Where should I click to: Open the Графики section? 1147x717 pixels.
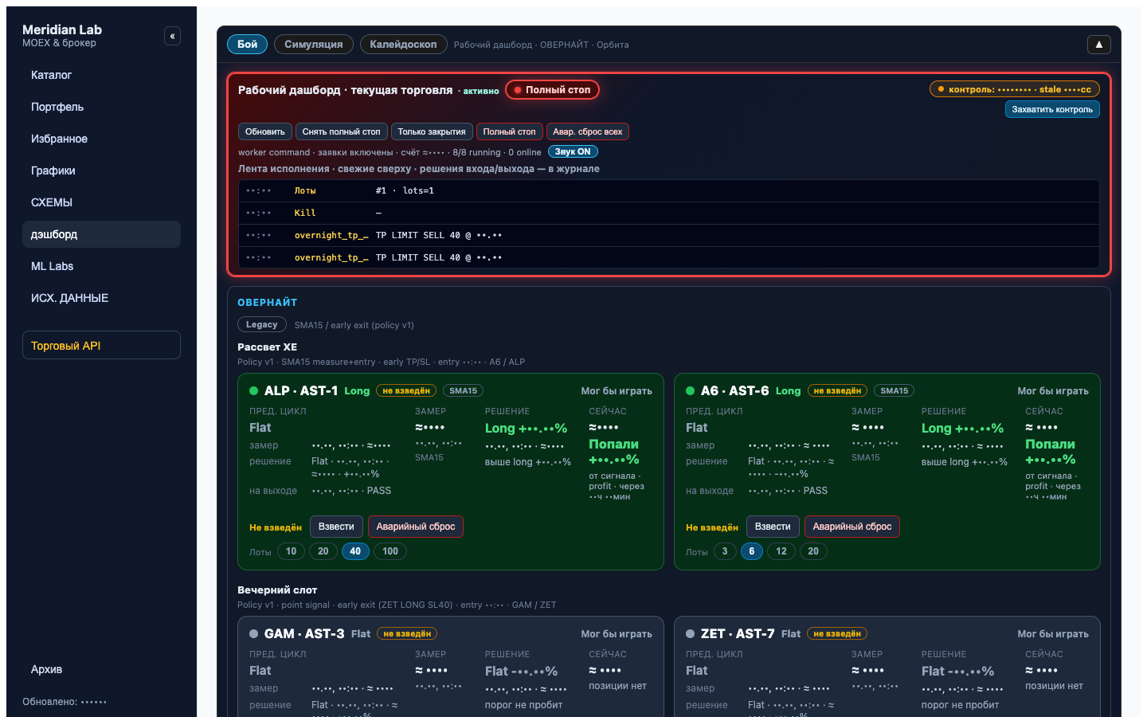pyautogui.click(x=101, y=170)
